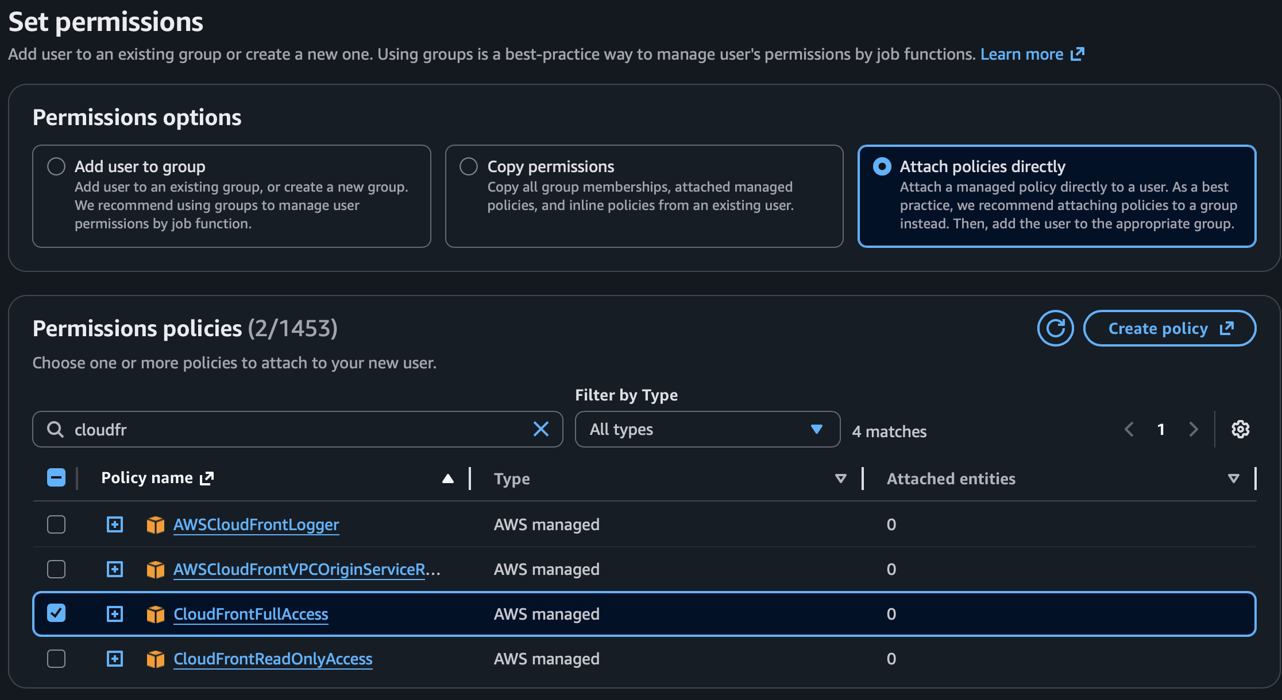The width and height of the screenshot is (1282, 700).
Task: Click the refresh policies icon button
Action: [1055, 328]
